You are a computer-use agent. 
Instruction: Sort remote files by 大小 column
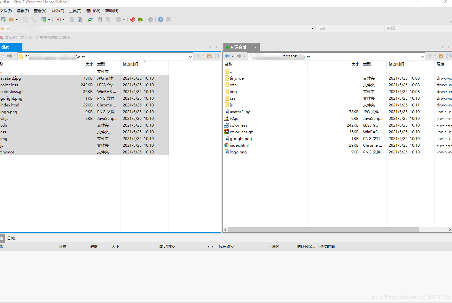coord(334,64)
